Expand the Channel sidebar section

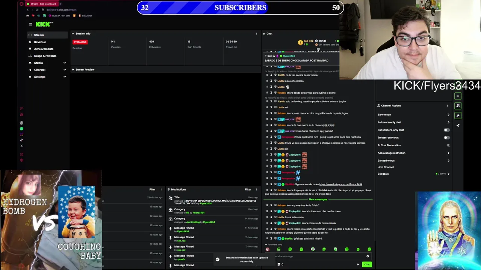pos(65,70)
